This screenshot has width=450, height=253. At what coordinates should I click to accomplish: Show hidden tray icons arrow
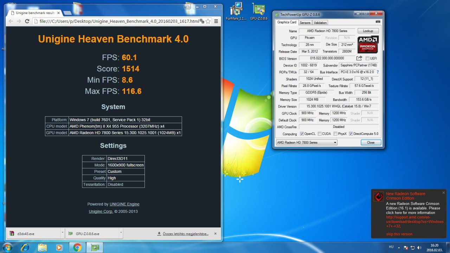pyautogui.click(x=400, y=248)
